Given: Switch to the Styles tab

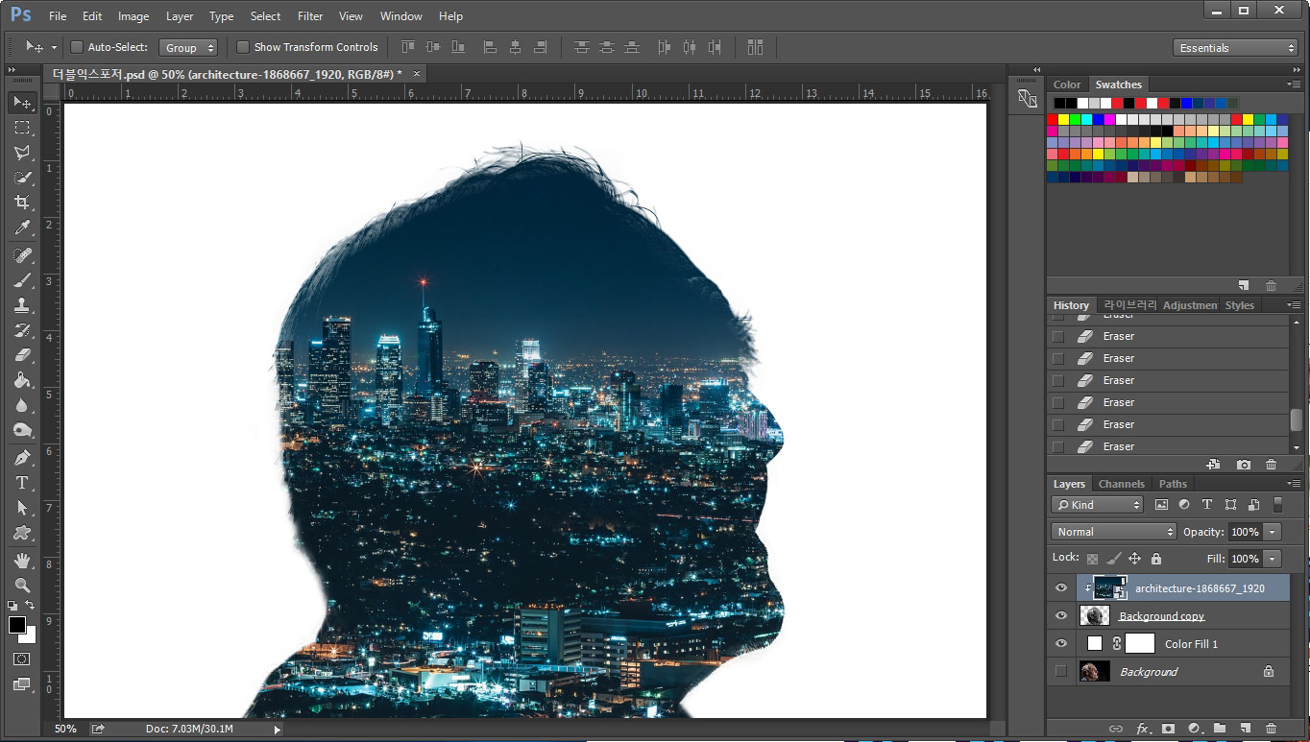Looking at the screenshot, I should 1239,305.
